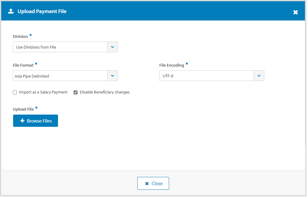Click the X icon in the title bar
Viewport: 308px width, 198px height.
point(295,12)
